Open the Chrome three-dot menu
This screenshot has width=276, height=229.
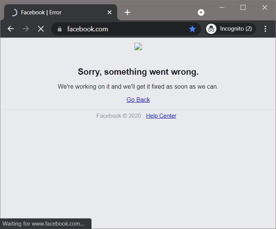(265, 29)
